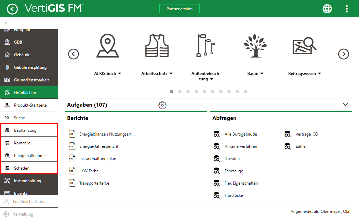The width and height of the screenshot is (359, 220).
Task: Select Grünflächen in the sidebar
Action: click(x=25, y=93)
